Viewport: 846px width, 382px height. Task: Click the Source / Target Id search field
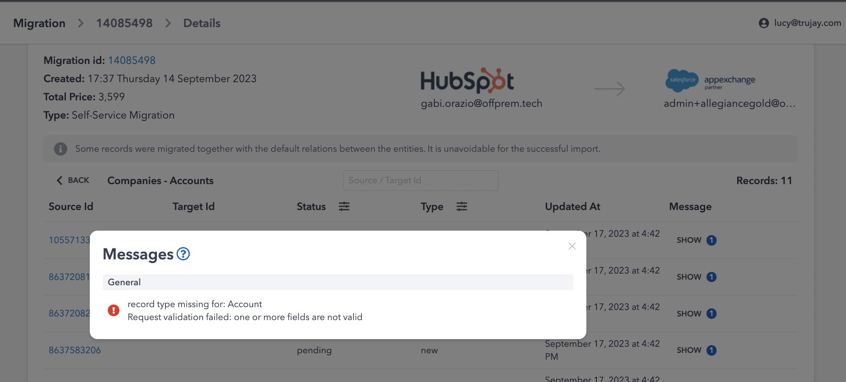(421, 180)
